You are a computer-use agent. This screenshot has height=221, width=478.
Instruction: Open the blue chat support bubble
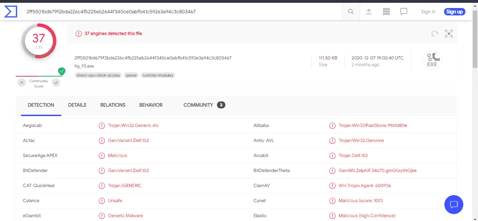[454, 205]
